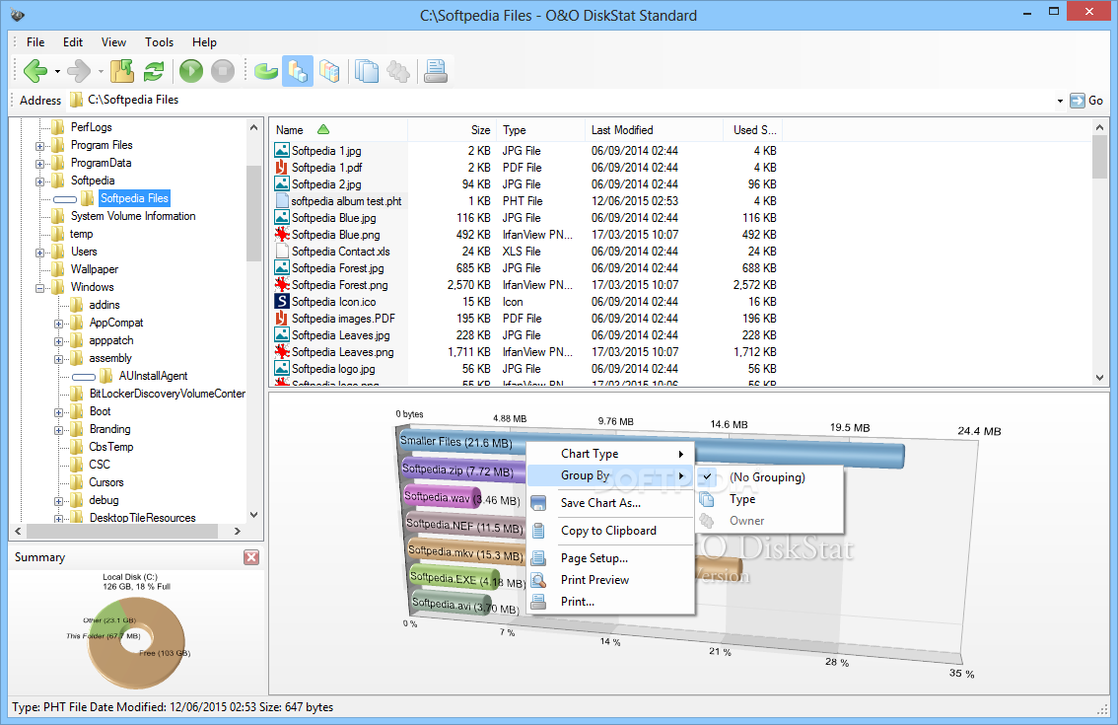This screenshot has height=725, width=1118.
Task: Click the Go arrow icon beside address bar
Action: [x=1077, y=101]
